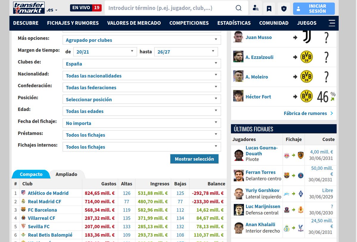This screenshot has height=242, width=357.
Task: Click Barcelona crest in Ferran Torres row
Action: [287, 176]
